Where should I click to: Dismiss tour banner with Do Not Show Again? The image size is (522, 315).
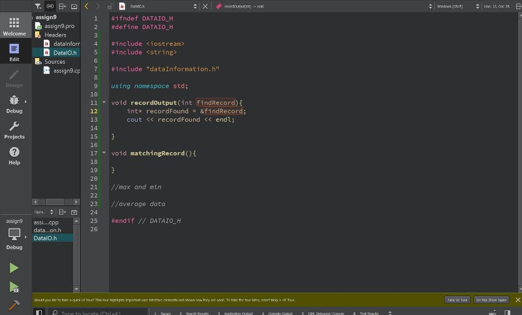tap(491, 300)
